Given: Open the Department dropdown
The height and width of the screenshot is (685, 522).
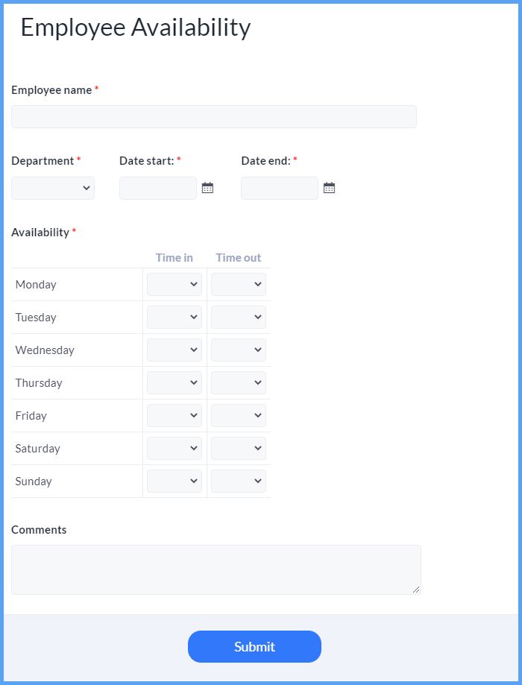Looking at the screenshot, I should 53,188.
